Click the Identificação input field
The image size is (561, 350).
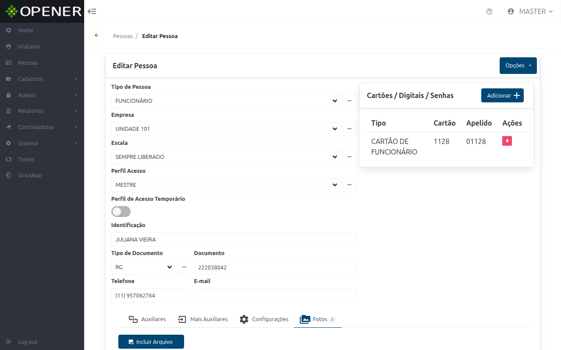click(234, 239)
